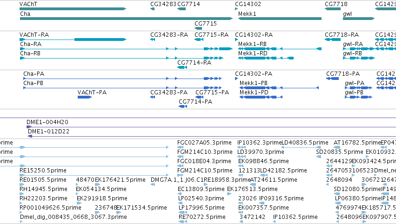
Task: Select the CG34283-RA transcript label
Action: tap(169, 34)
